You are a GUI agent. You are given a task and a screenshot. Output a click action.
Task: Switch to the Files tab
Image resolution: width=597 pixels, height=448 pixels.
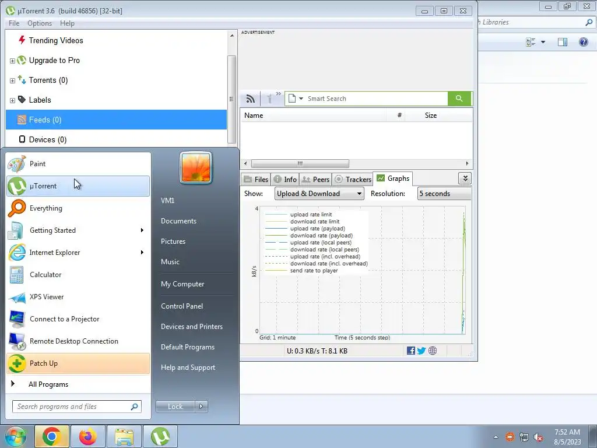coord(256,180)
